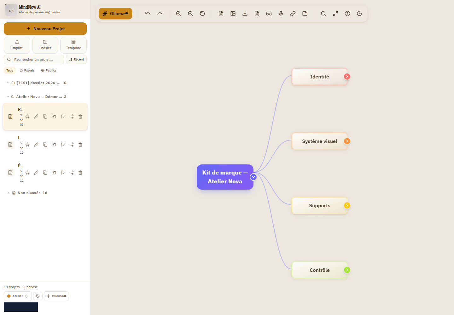
Task: Click the Import button
Action: click(x=17, y=45)
